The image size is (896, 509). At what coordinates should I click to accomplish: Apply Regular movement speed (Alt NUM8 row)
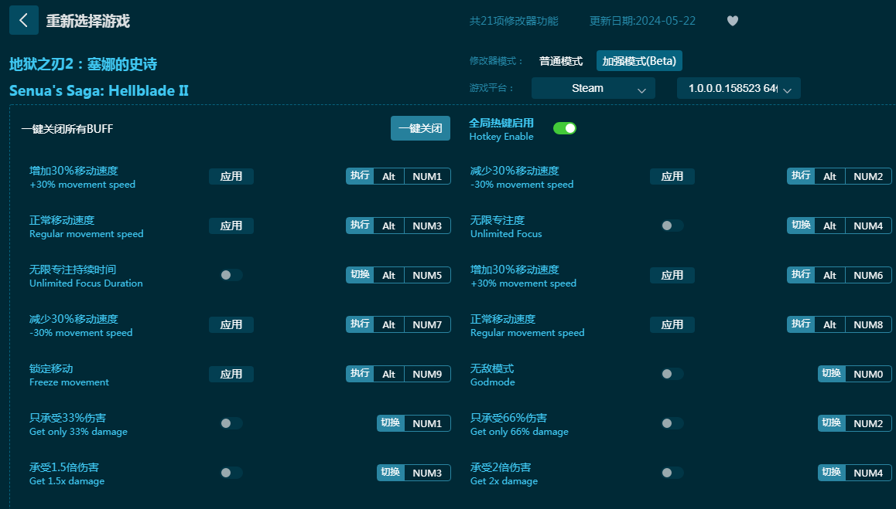point(672,324)
